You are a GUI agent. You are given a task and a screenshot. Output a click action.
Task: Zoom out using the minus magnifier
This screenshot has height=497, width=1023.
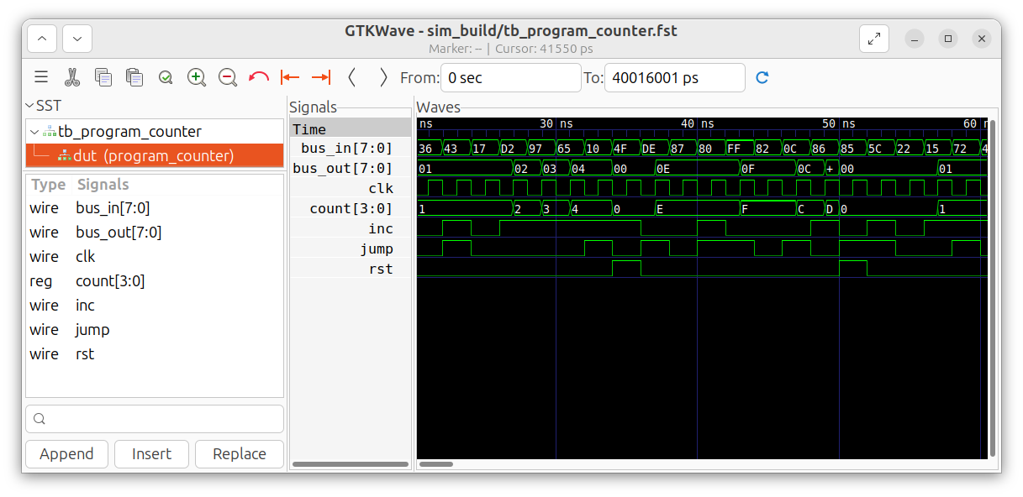pos(228,77)
